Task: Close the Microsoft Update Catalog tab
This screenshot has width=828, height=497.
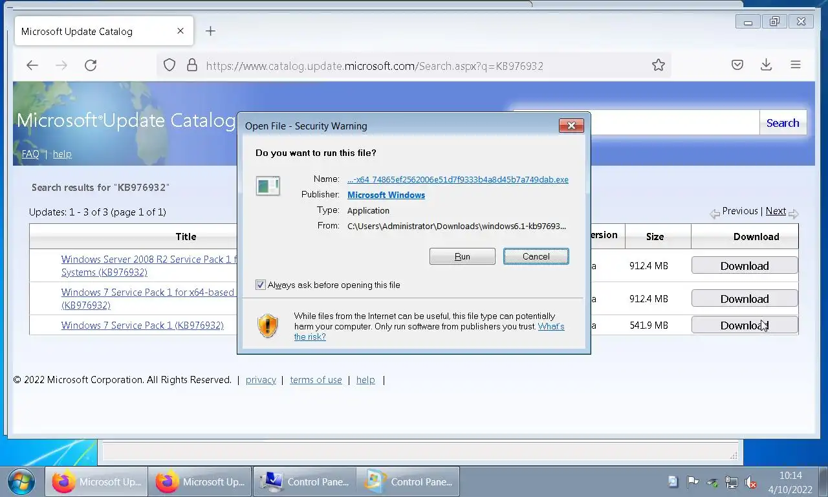Action: click(x=180, y=31)
